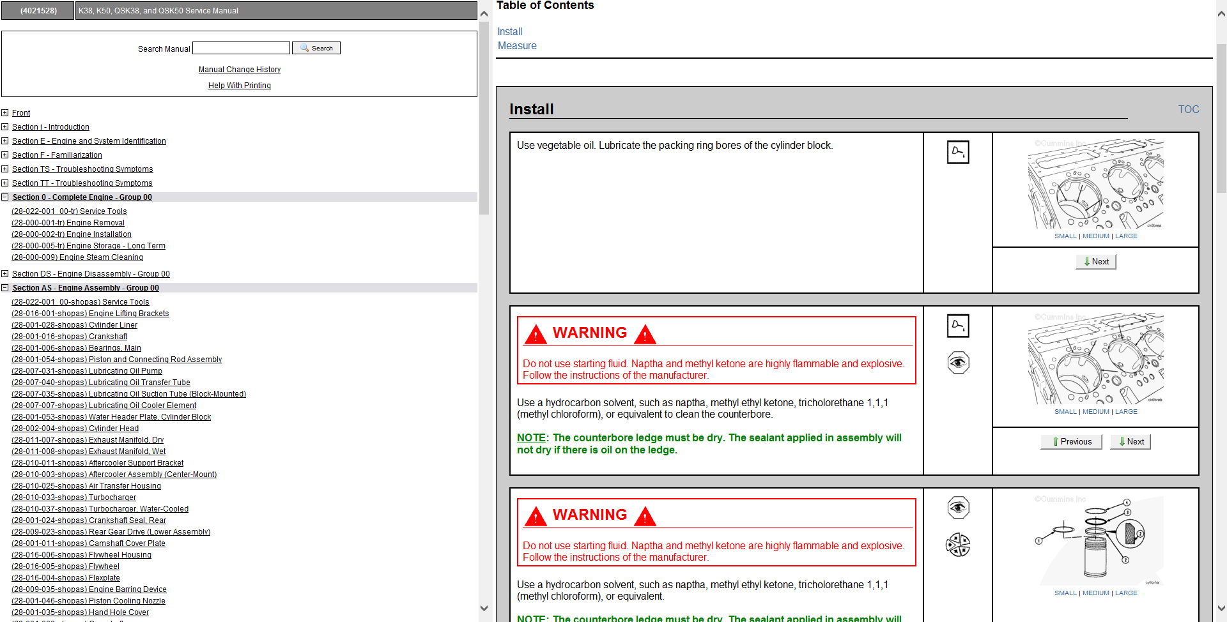The image size is (1227, 622).
Task: Jump to Measure in Table of Contents
Action: (517, 45)
